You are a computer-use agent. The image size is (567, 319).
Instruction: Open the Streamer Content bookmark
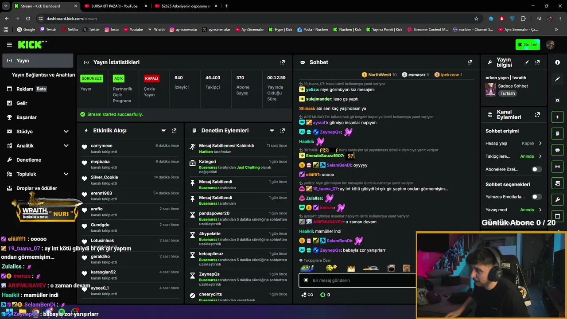click(427, 30)
